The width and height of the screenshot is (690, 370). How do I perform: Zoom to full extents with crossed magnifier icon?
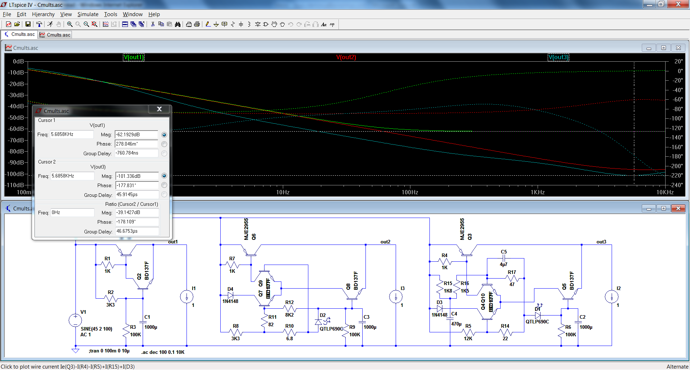(95, 24)
